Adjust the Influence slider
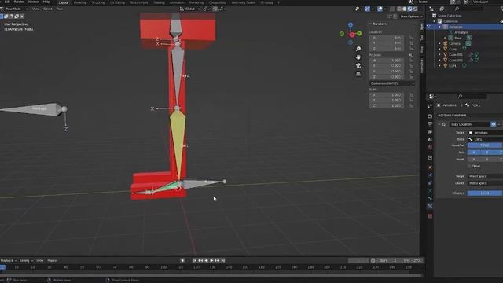Image resolution: width=503 pixels, height=283 pixels. [485, 193]
